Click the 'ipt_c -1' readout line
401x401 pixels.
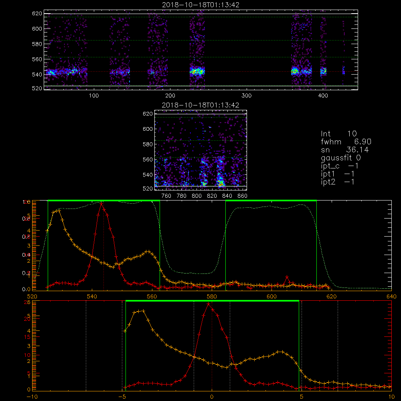339,166
